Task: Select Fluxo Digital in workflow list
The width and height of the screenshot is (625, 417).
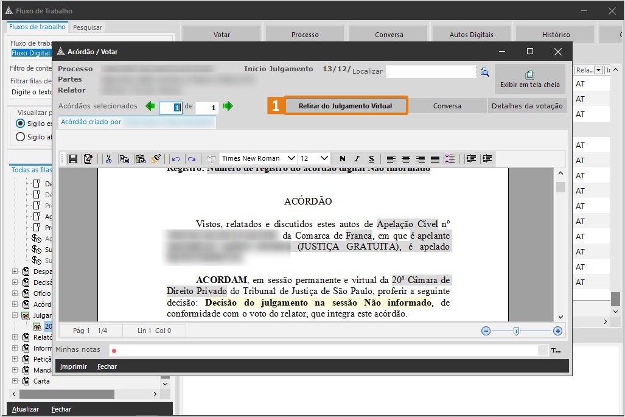Action: coord(30,53)
